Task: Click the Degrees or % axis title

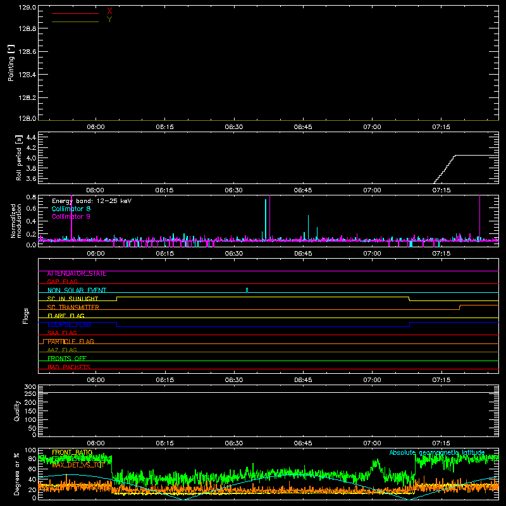Action: click(17, 474)
